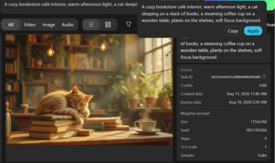Click the full prompt text in popup
This screenshot has height=163, width=275.
[x=201, y=14]
